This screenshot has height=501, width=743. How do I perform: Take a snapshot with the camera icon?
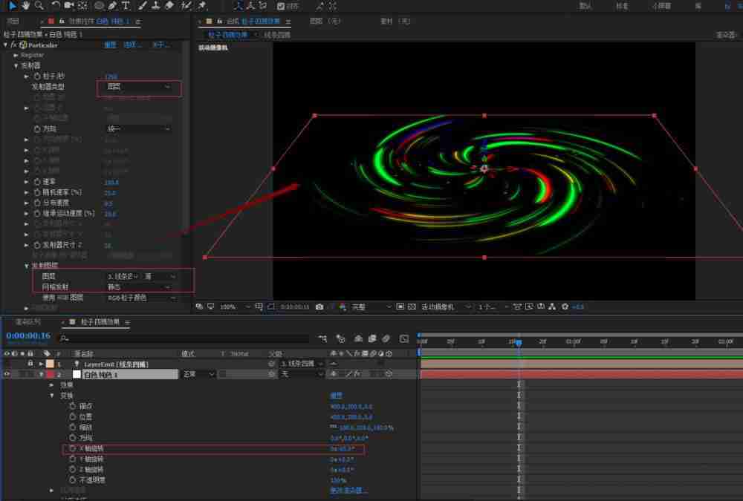click(x=319, y=307)
